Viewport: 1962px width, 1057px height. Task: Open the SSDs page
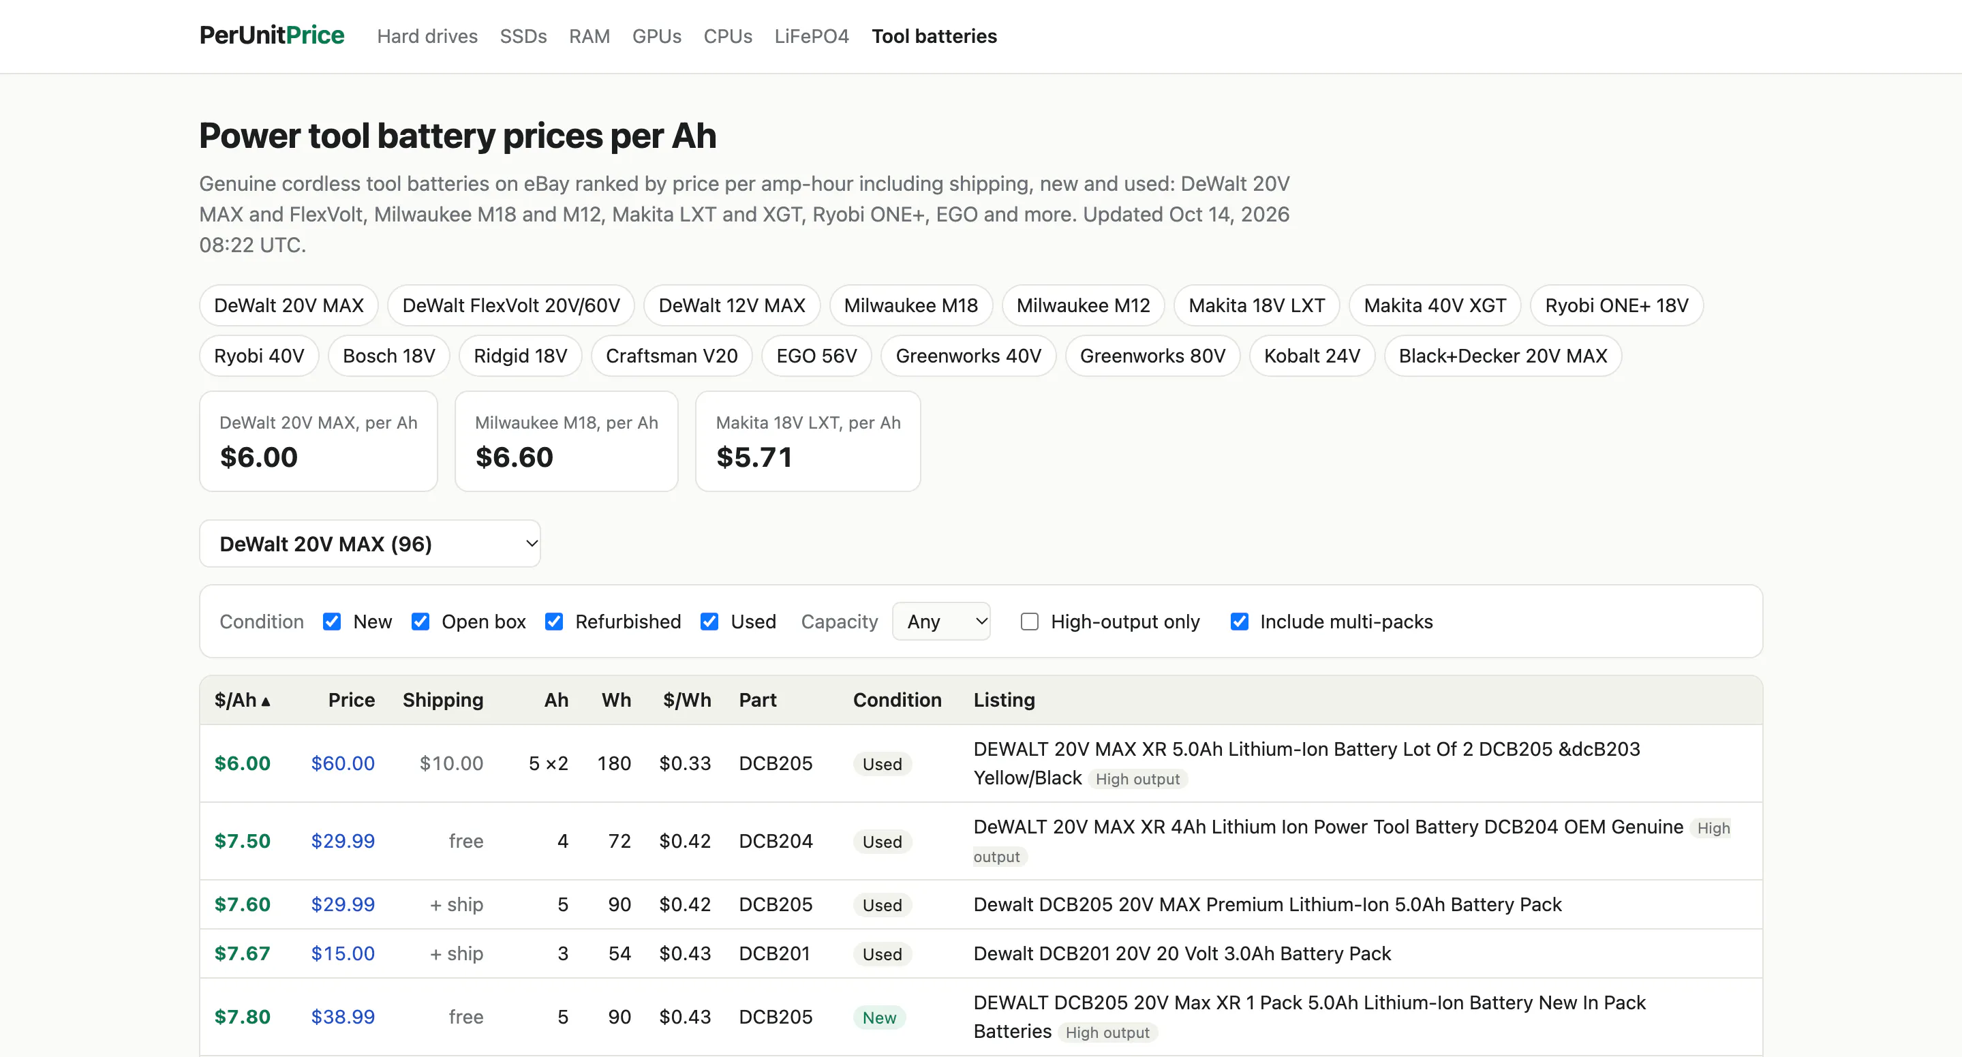[x=523, y=36]
